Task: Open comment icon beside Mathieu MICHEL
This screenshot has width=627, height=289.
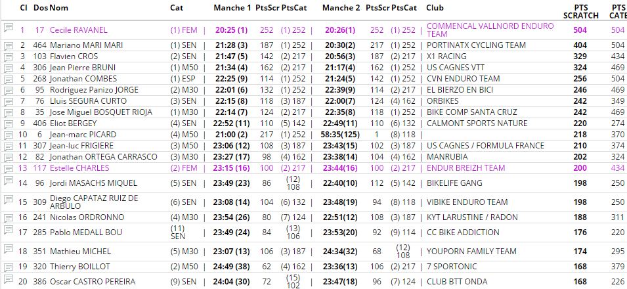Action: [9, 249]
